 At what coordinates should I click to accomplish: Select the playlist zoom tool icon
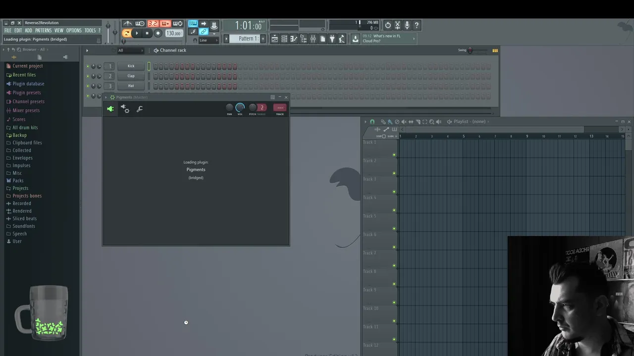point(431,122)
